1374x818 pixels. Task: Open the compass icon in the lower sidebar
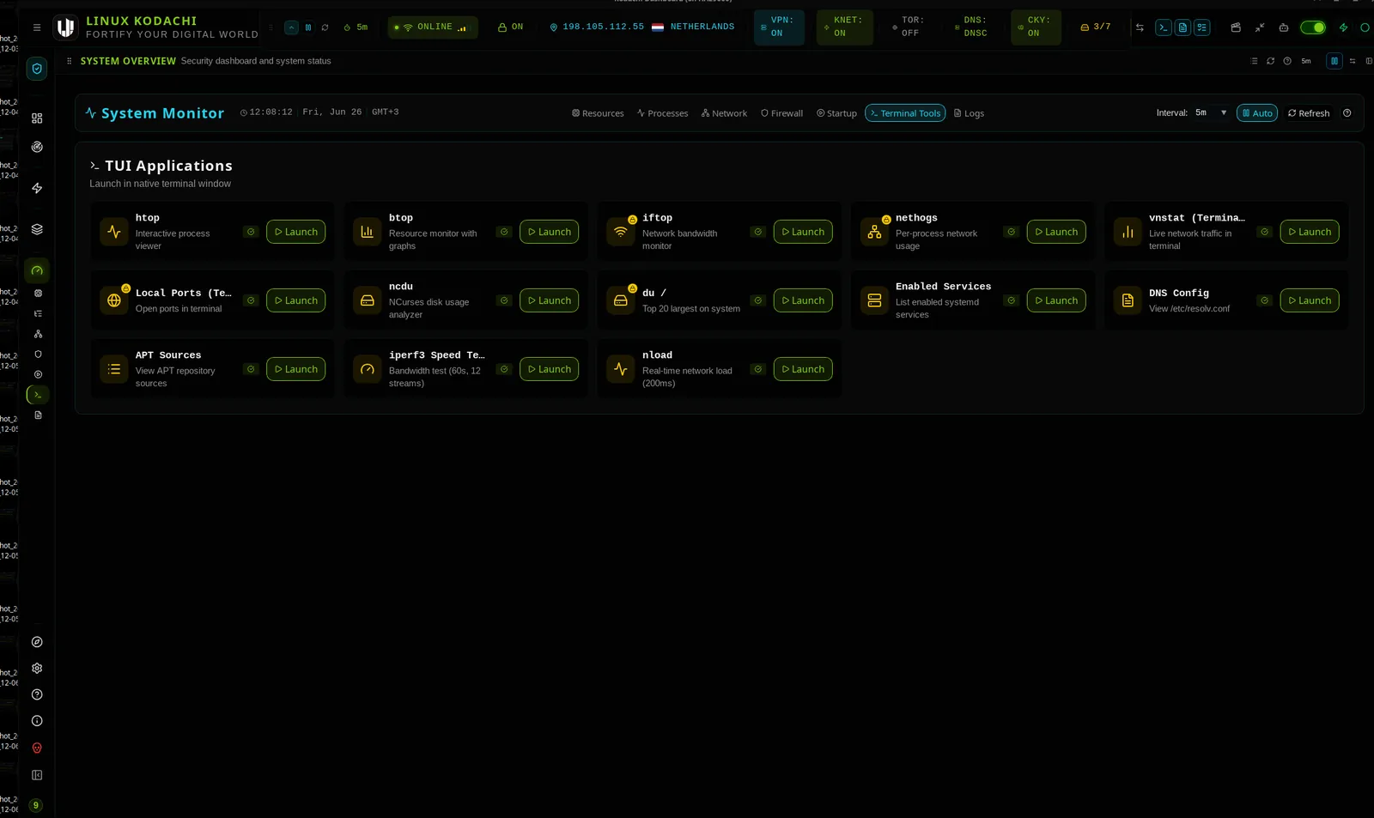click(37, 642)
